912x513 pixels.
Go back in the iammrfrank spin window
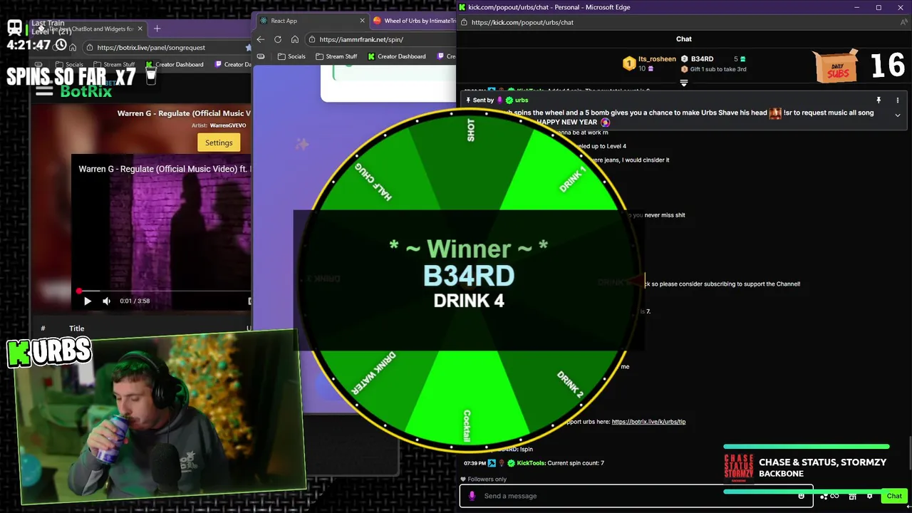pyautogui.click(x=261, y=39)
